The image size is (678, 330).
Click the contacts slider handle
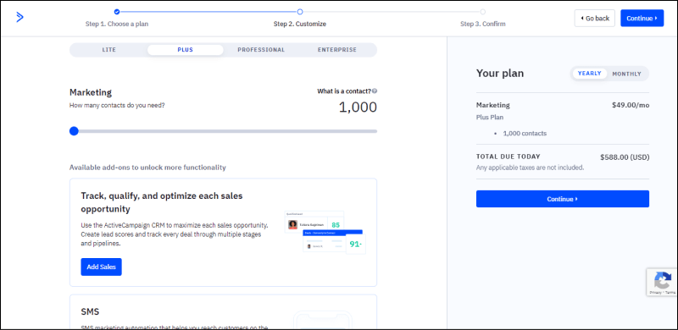point(74,131)
